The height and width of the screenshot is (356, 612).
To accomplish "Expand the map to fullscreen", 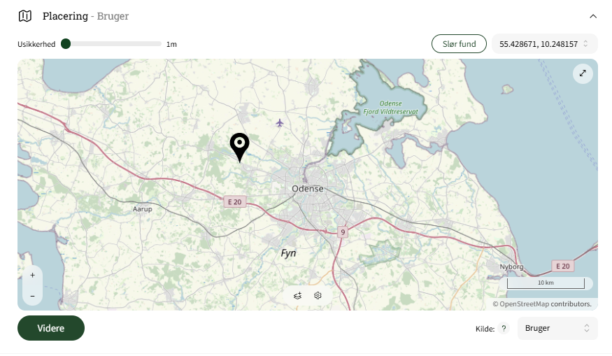I will [x=583, y=73].
